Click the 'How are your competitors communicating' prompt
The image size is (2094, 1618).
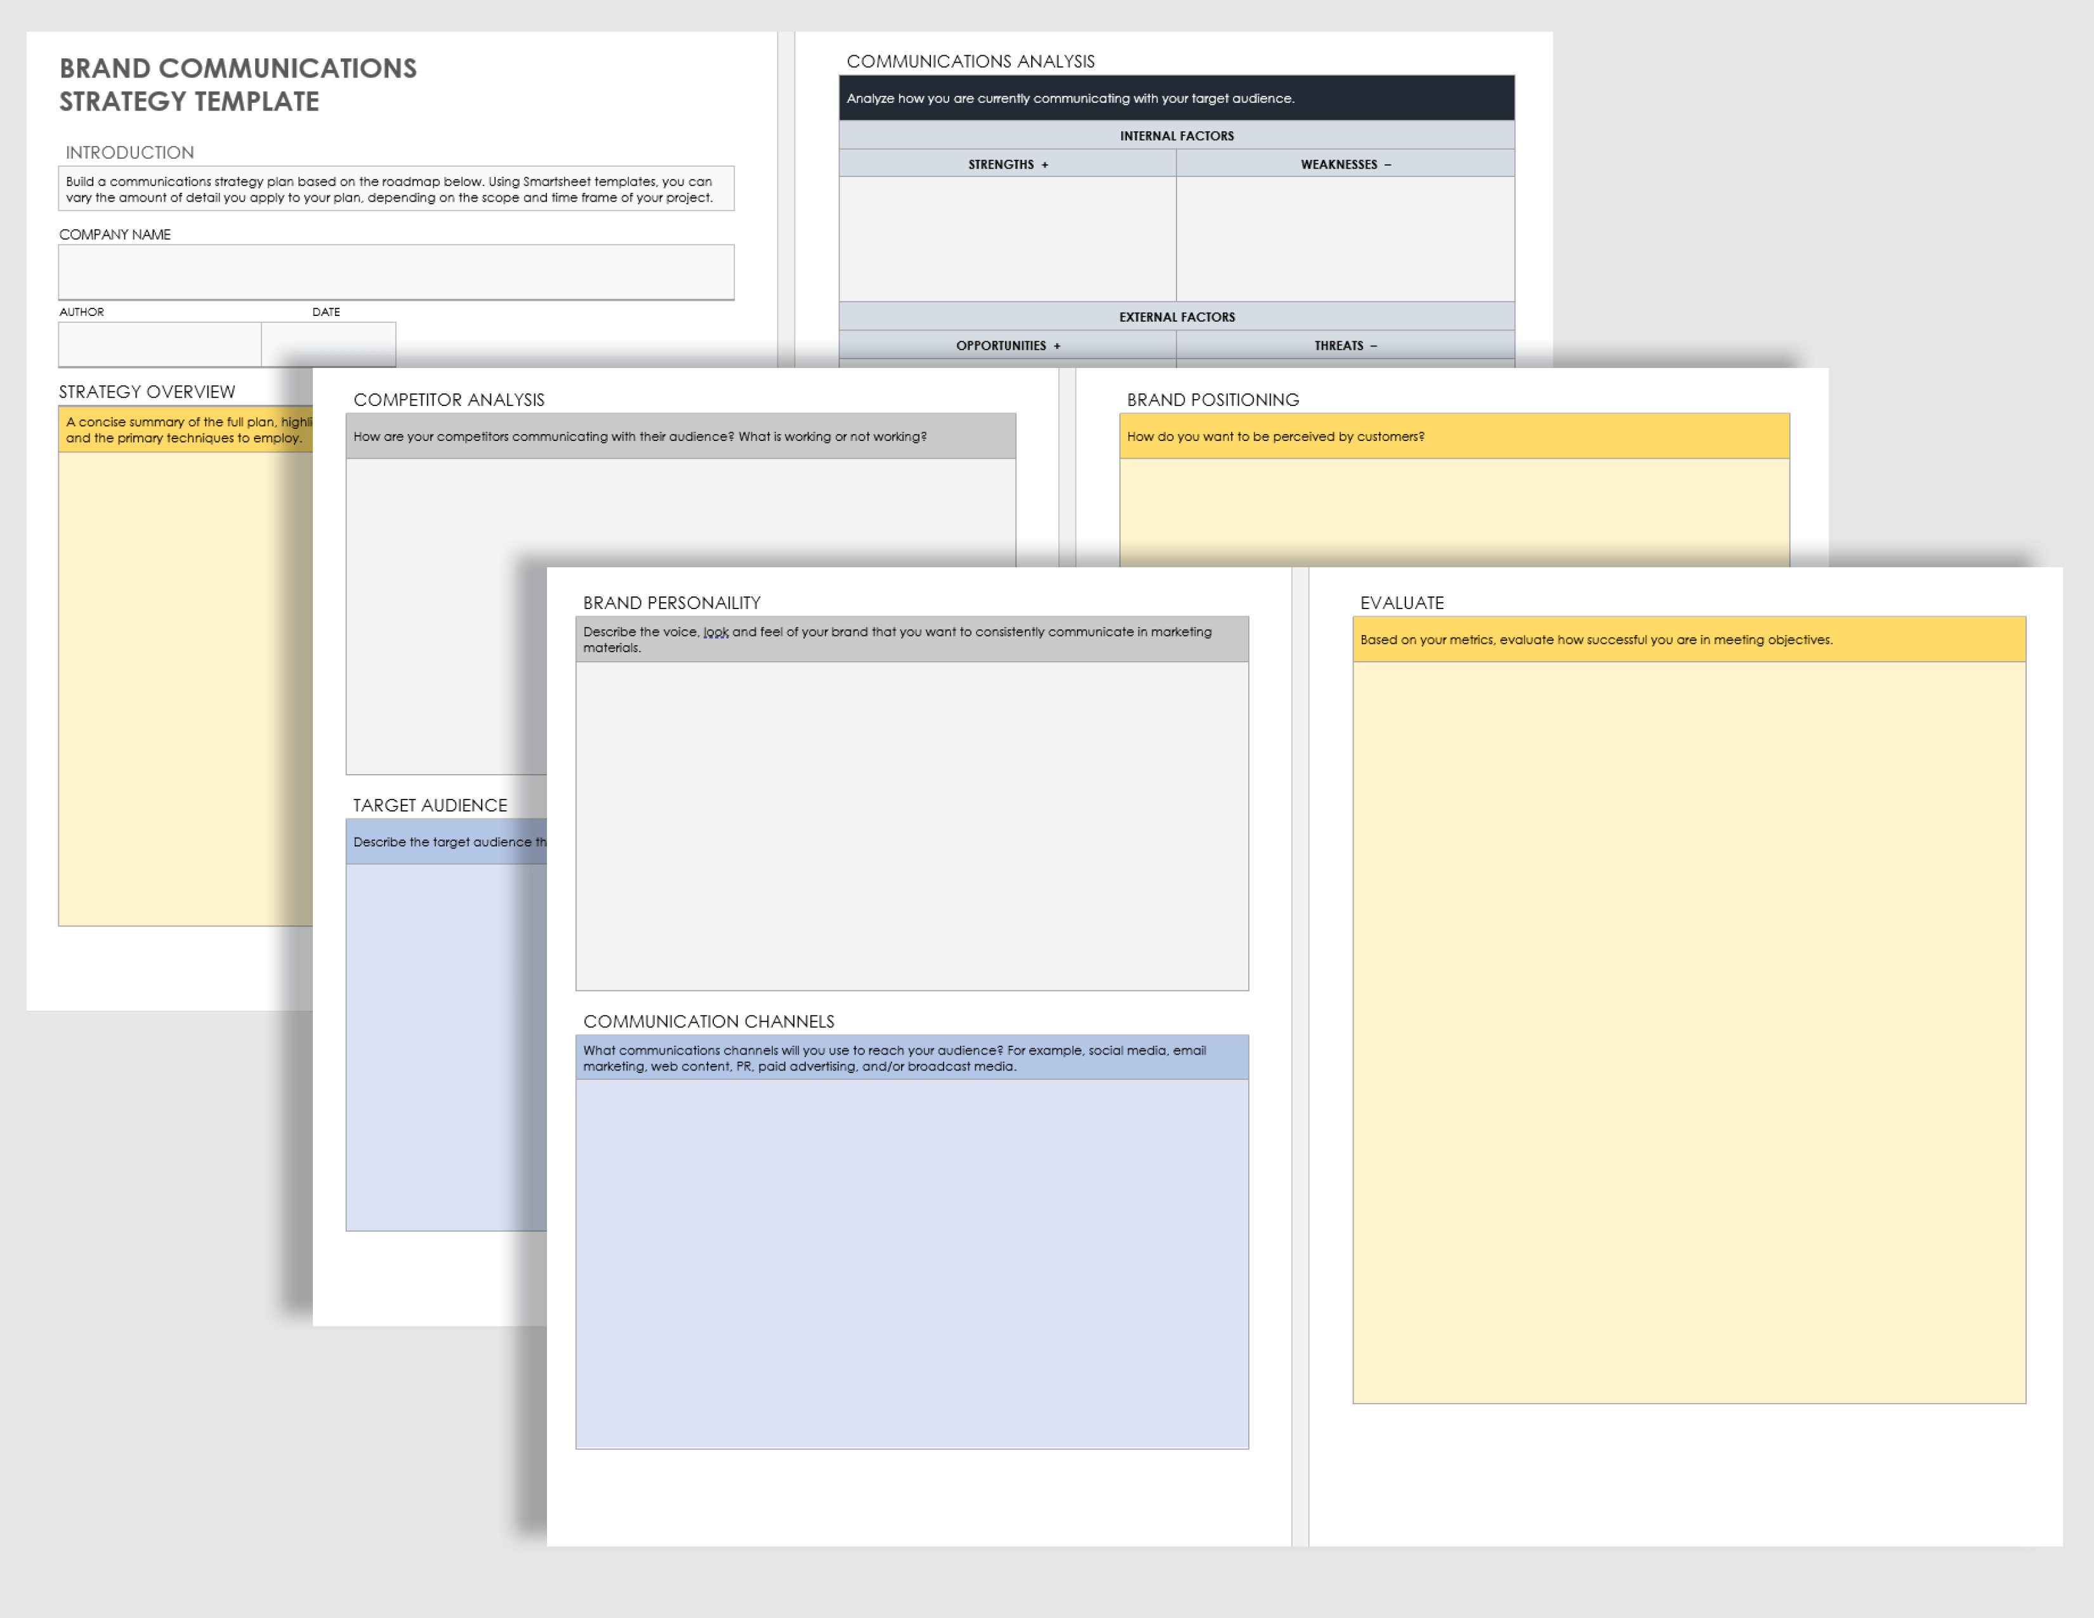[681, 436]
